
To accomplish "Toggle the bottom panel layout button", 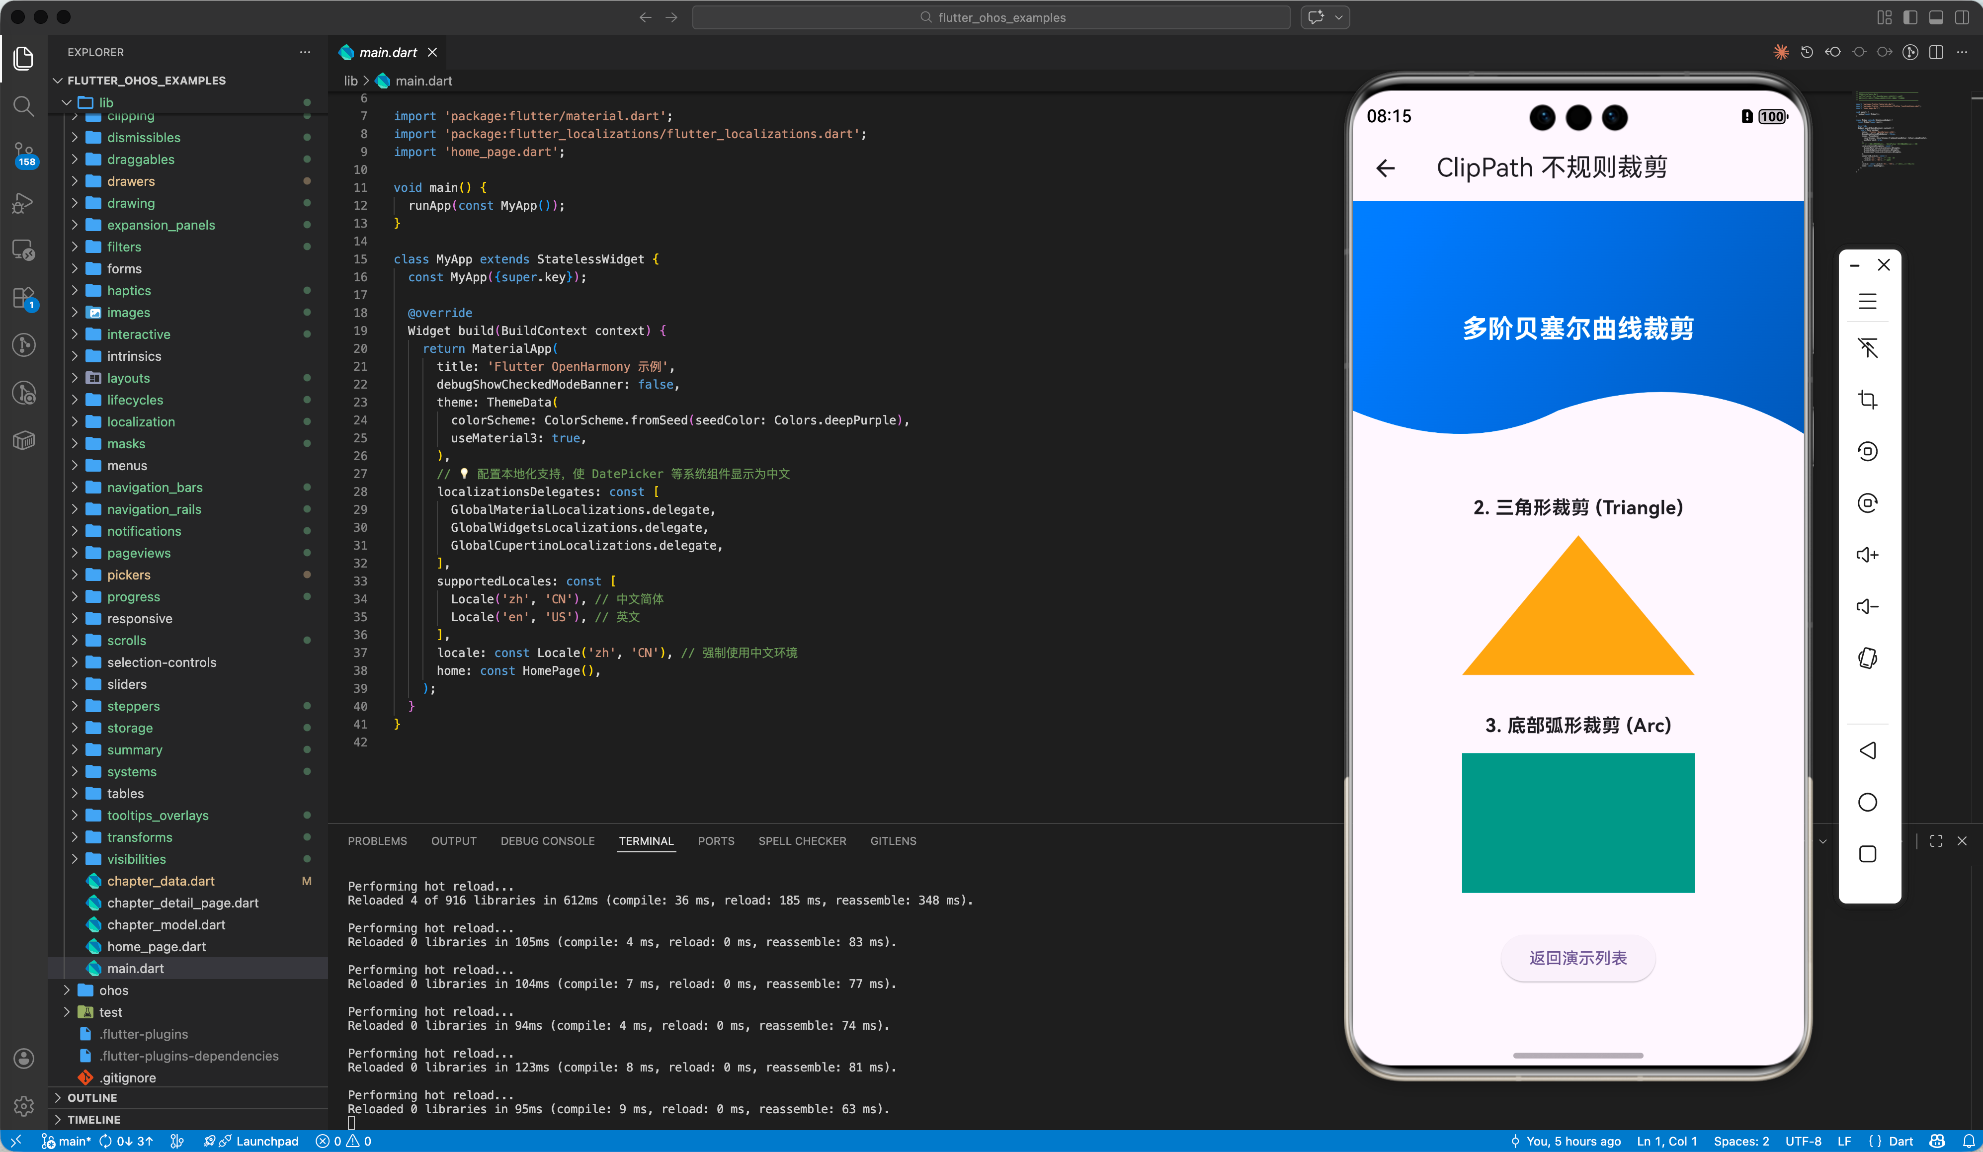I will tap(1936, 17).
